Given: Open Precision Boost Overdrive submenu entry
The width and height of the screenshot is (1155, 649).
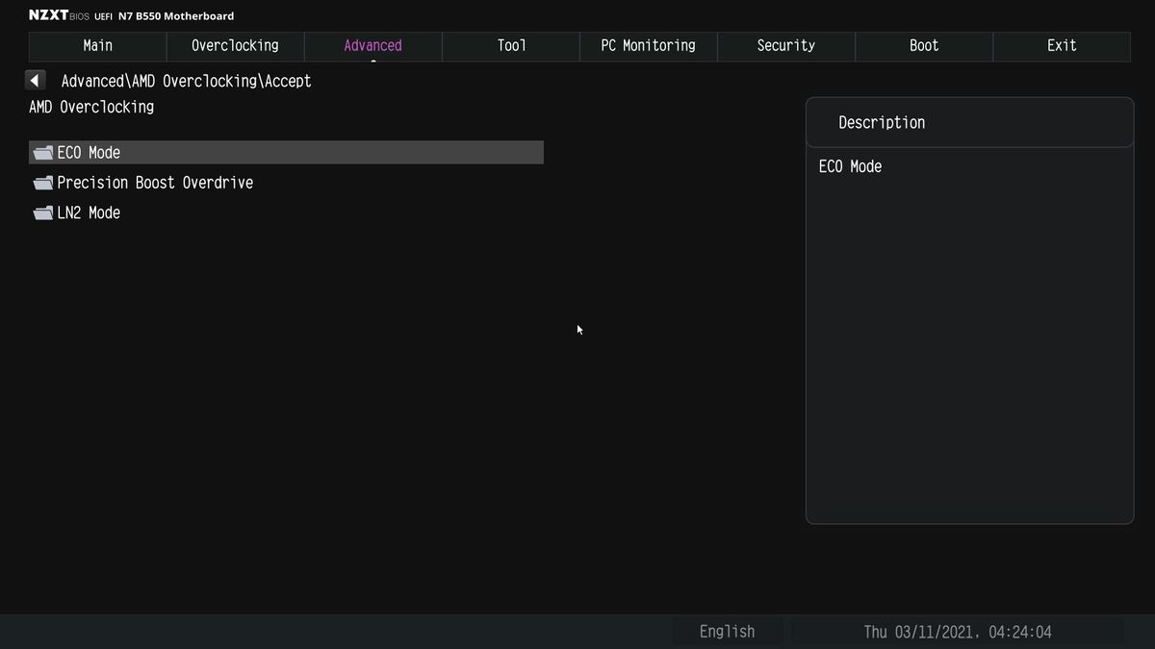Looking at the screenshot, I should tap(287, 183).
